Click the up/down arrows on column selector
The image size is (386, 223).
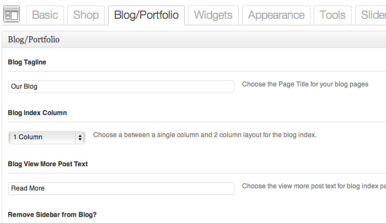coord(81,137)
